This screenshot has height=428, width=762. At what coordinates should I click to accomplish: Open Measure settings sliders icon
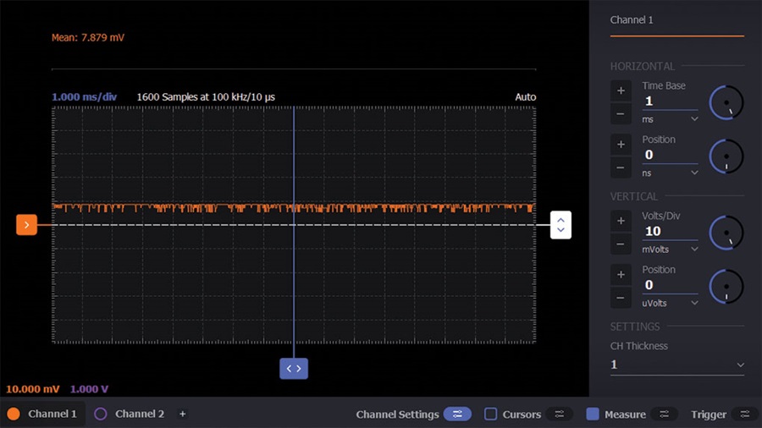point(665,414)
